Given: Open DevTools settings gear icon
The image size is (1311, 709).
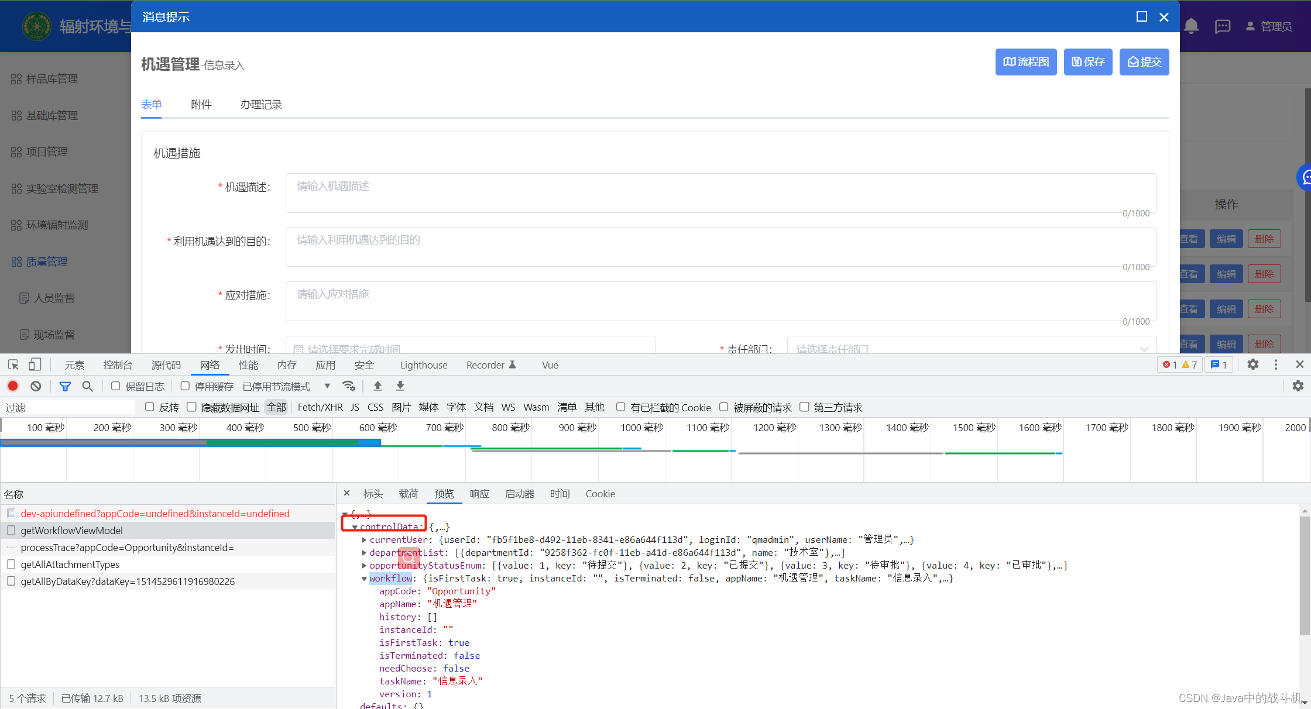Looking at the screenshot, I should [1252, 364].
